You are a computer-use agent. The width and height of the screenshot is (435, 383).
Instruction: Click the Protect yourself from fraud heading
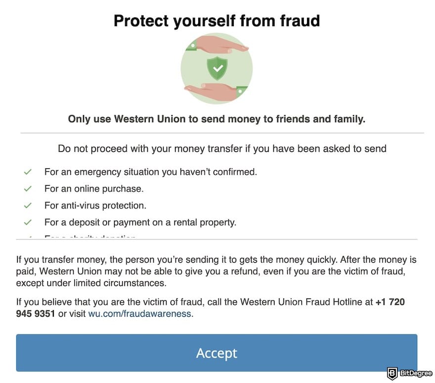(217, 21)
